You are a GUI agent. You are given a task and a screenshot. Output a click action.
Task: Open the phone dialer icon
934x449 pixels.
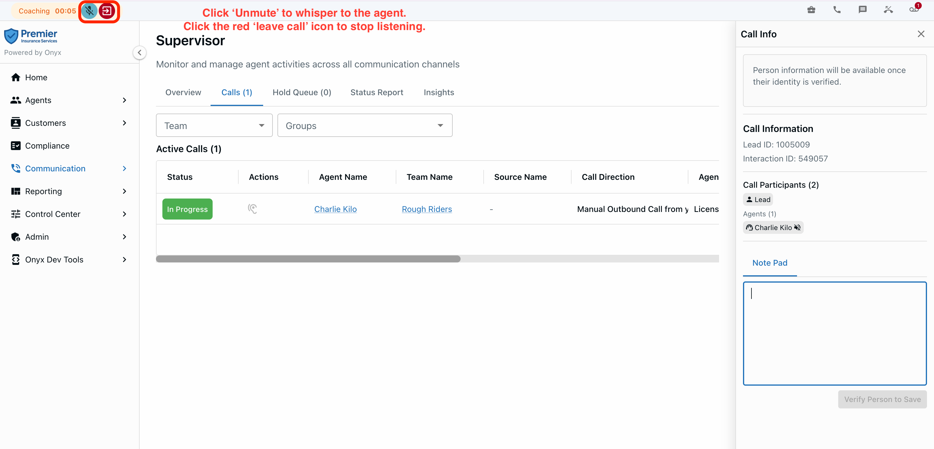(x=837, y=10)
